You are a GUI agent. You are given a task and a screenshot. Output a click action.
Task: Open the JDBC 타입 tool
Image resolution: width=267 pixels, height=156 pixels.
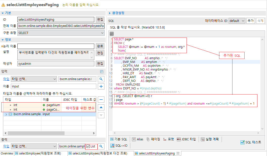pos(186,139)
